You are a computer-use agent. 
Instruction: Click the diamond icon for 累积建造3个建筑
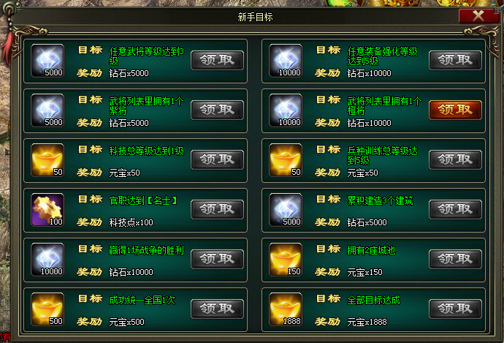pyautogui.click(x=286, y=210)
